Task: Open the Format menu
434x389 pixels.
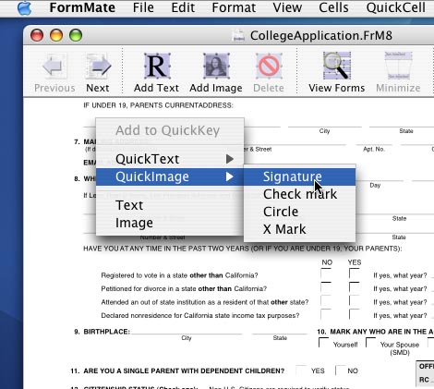Action: point(234,7)
